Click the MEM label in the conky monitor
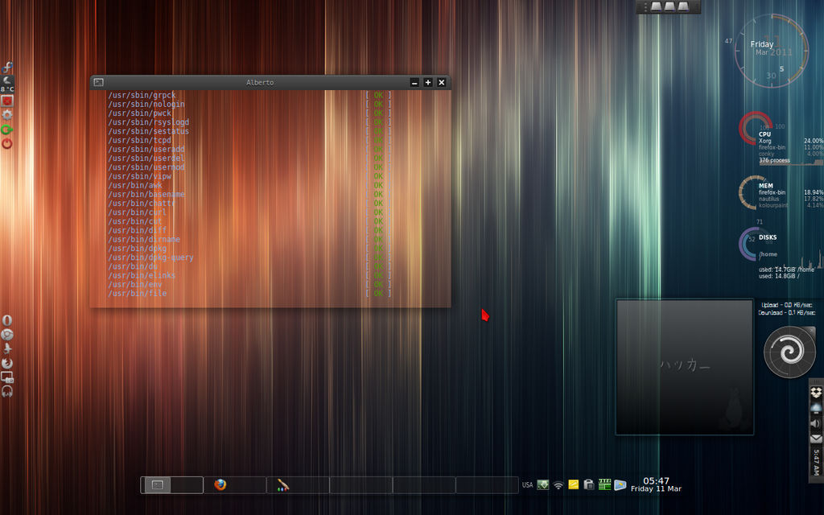Screen dimensions: 824x515 pyautogui.click(x=766, y=186)
